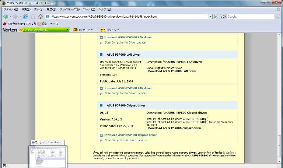
Task: Click the Forward arrow navigation button
Action: point(15,17)
